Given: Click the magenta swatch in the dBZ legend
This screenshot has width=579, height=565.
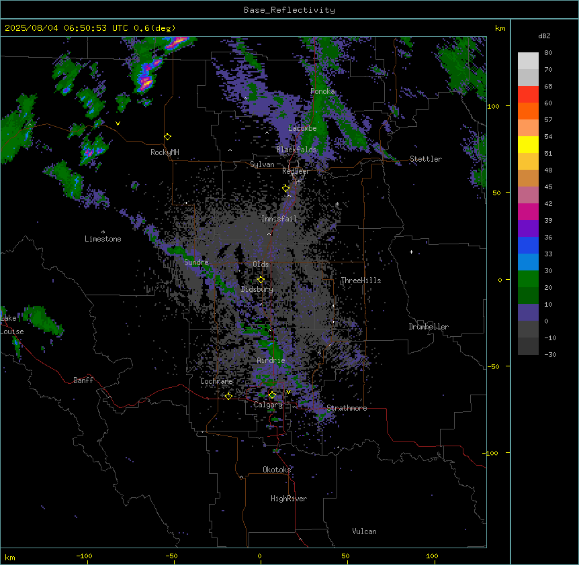Looking at the screenshot, I should tap(528, 211).
